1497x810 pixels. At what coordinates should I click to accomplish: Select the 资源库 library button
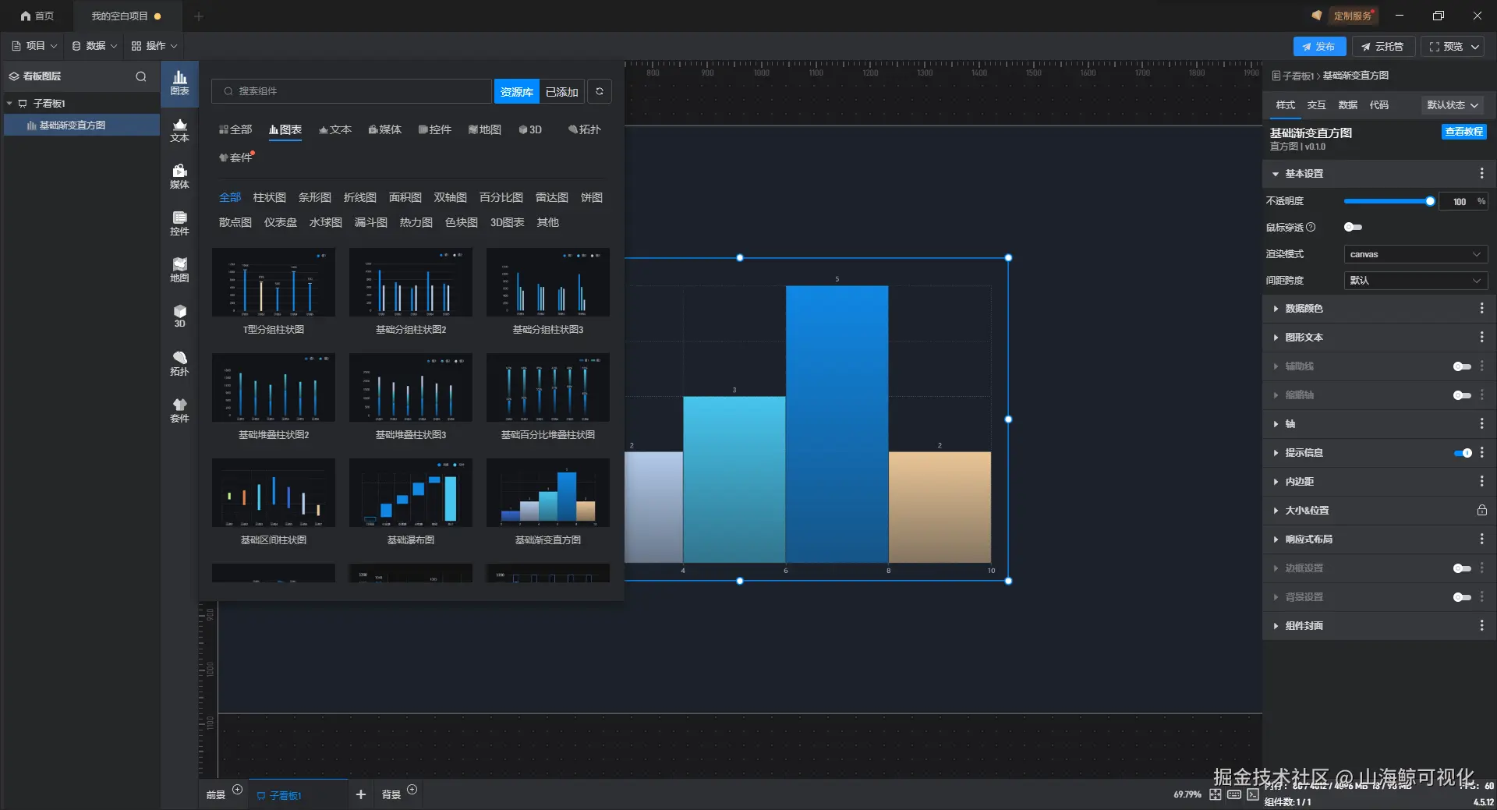click(516, 91)
